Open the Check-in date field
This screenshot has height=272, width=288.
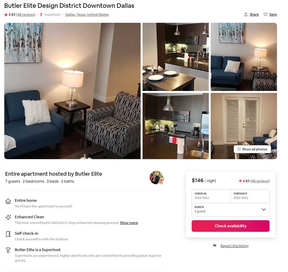pyautogui.click(x=211, y=196)
